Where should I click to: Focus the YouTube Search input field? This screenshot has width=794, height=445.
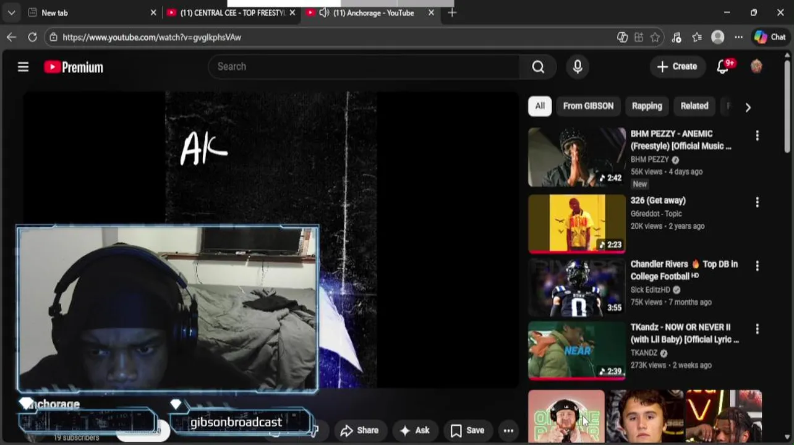pos(365,67)
